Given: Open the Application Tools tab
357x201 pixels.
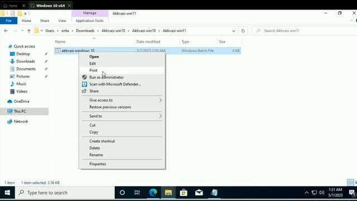Looking at the screenshot, I should 89,21.
